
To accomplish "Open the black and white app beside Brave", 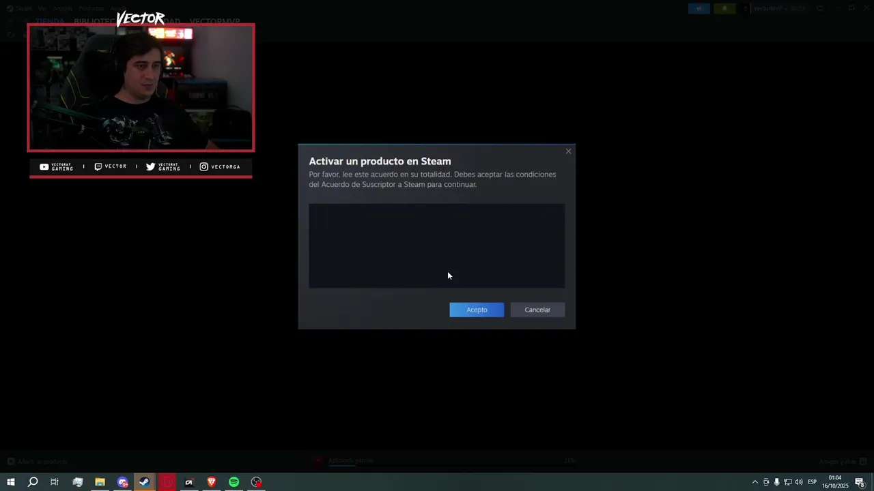I will coord(189,482).
